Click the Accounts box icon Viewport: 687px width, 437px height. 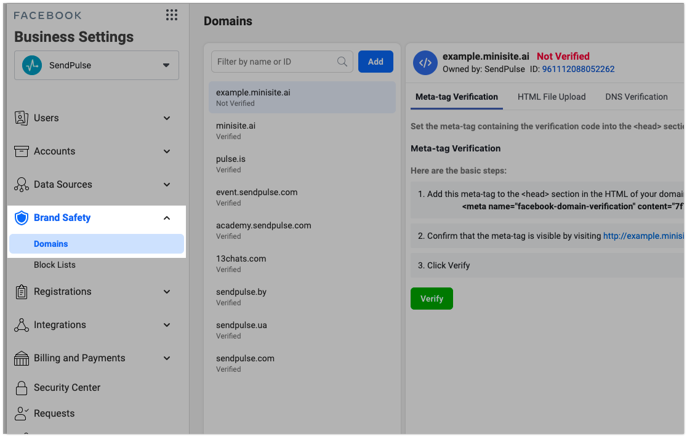(22, 151)
